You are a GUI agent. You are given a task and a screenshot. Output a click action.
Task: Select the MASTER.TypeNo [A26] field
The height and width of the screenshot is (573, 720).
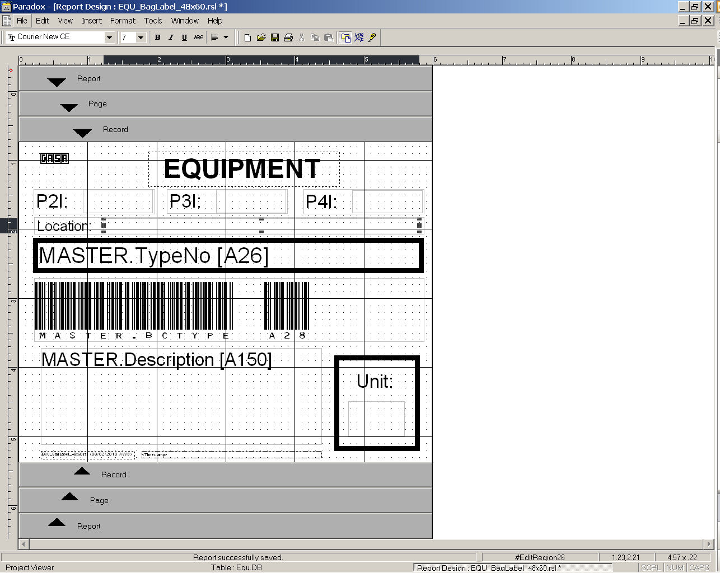[x=228, y=256]
